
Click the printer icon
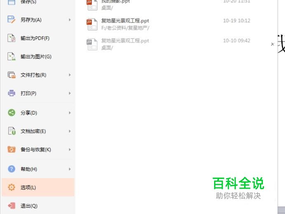click(x=11, y=93)
